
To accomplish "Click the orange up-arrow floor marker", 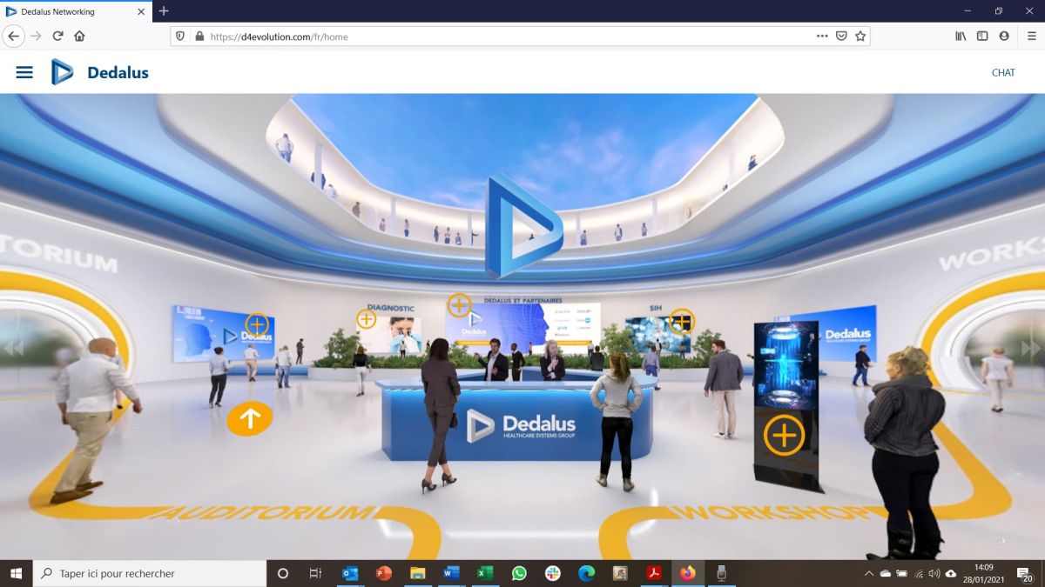I will pos(250,419).
